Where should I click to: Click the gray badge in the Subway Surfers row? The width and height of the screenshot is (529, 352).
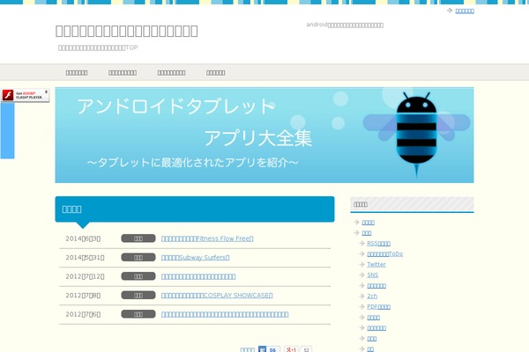point(138,257)
